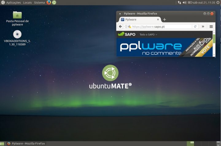
Task: Open a new Firefox tab
Action: (164, 20)
